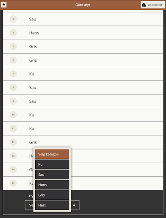This screenshot has height=218, width=166.
Task: Choose Høns from the category menu
Action: (52, 185)
